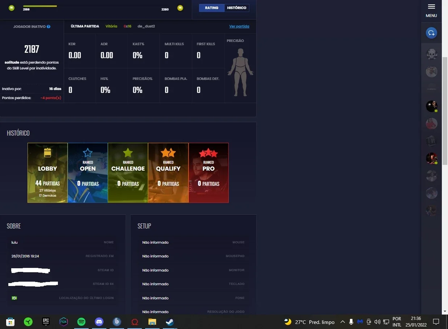Open File Explorer from the taskbar

[x=152, y=322]
